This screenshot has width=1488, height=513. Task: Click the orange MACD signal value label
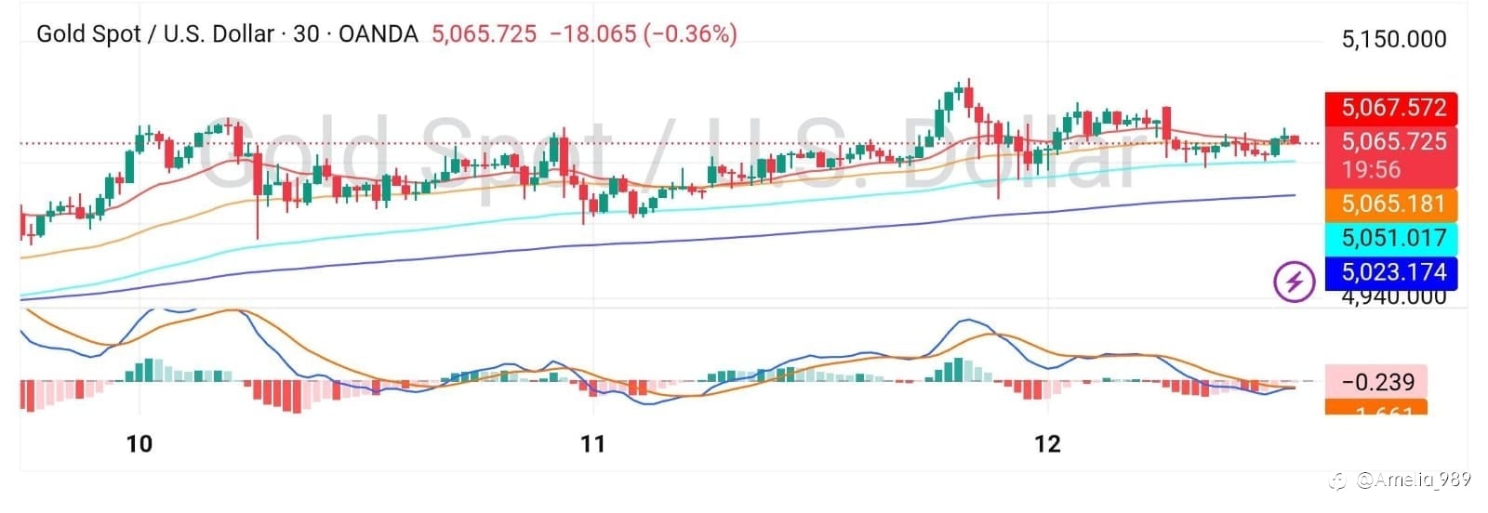pos(1377,409)
